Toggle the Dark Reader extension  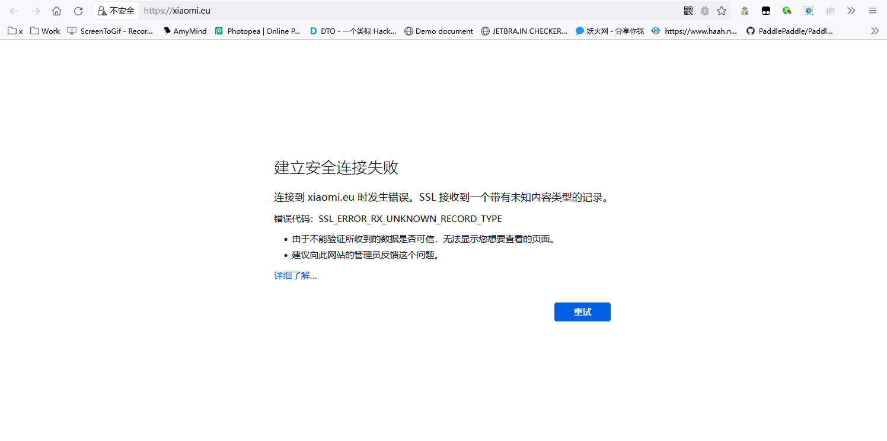pos(766,11)
